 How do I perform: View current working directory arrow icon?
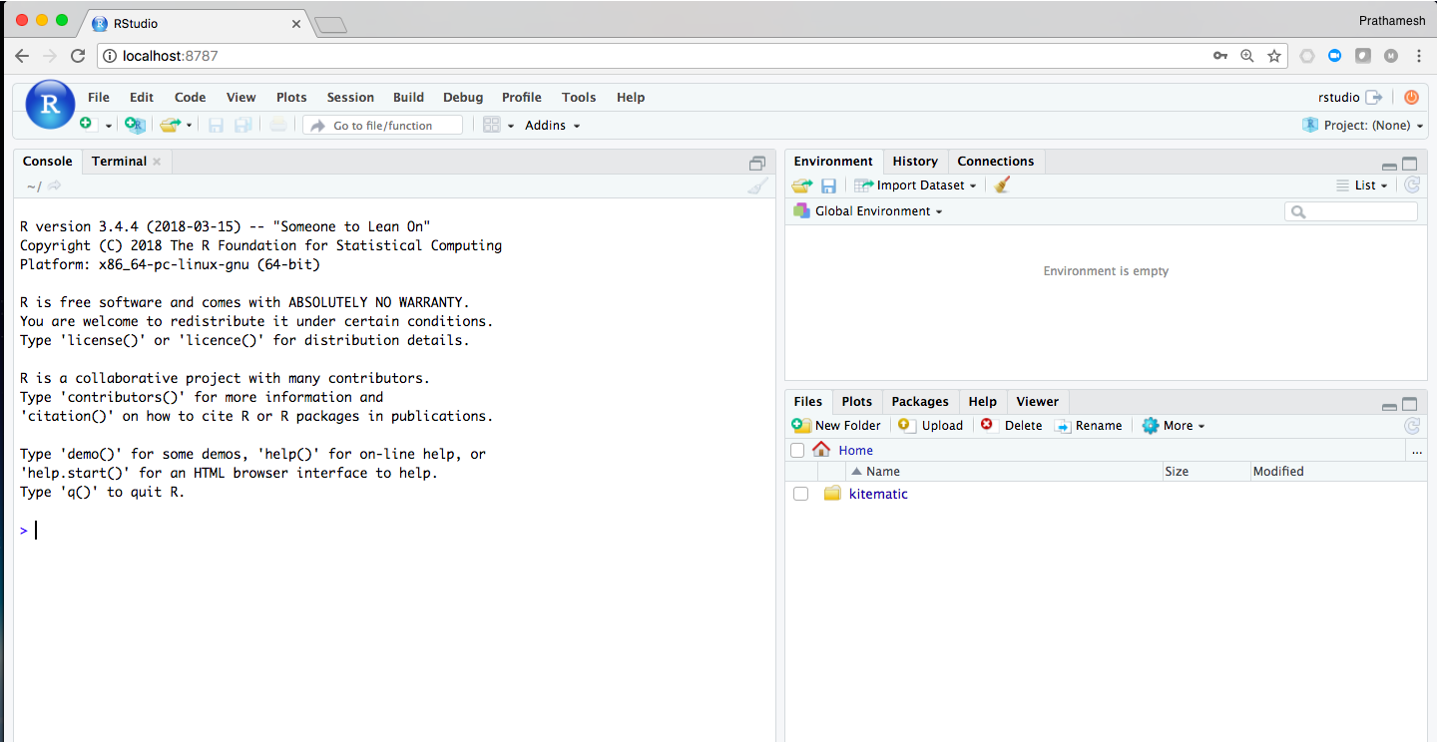(55, 185)
